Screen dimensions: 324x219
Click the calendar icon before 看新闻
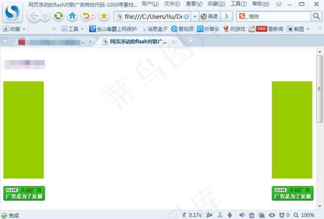click(x=252, y=29)
